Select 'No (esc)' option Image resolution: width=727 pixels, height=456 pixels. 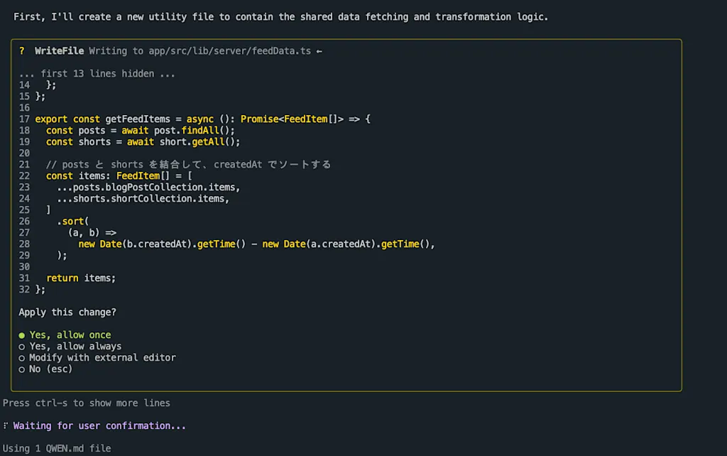[x=45, y=369]
